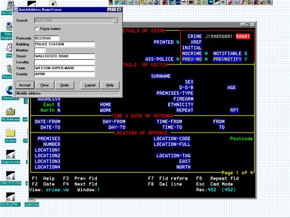This screenshot has height=218, width=290.
Task: Open the Search dropdown in NameTracer
Action: click(115, 20)
